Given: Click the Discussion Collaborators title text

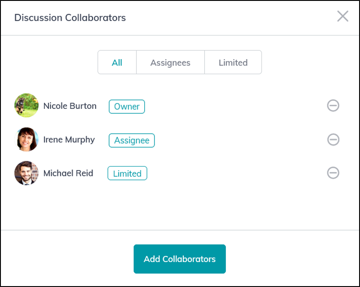Looking at the screenshot, I should click(x=70, y=18).
